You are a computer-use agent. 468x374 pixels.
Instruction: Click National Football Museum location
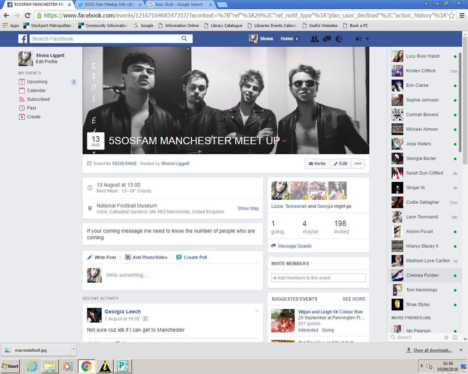pyautogui.click(x=127, y=206)
